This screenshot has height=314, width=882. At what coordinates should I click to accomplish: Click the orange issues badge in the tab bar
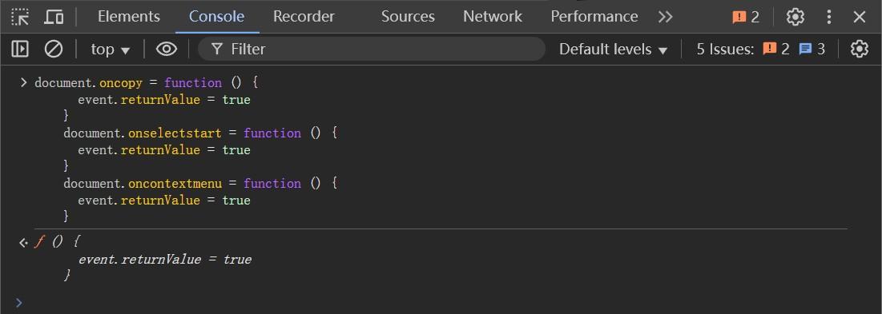point(746,17)
